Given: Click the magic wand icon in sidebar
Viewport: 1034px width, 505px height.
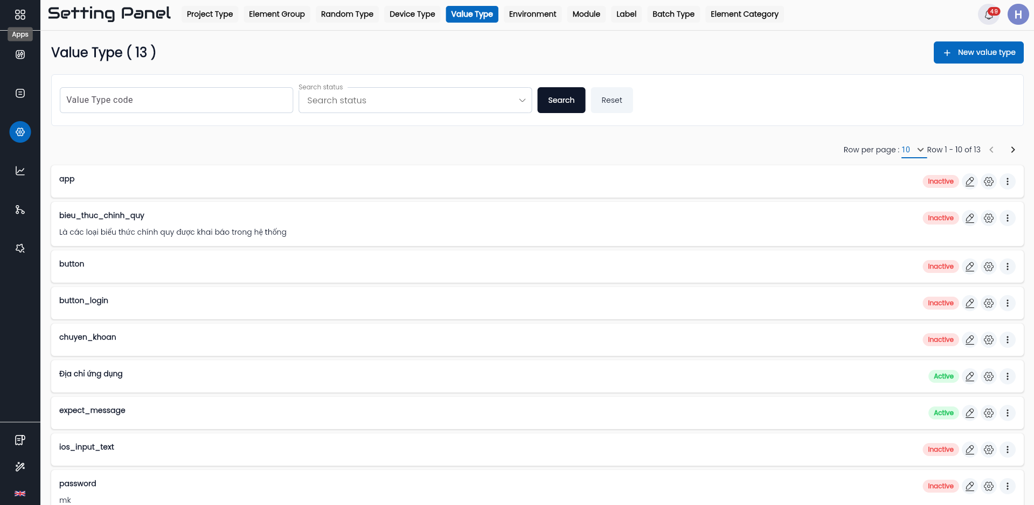Looking at the screenshot, I should (20, 467).
